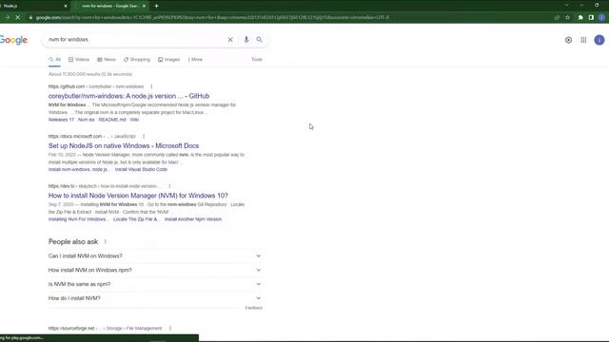Click the browser address bar URL
The image size is (609, 342).
click(212, 17)
